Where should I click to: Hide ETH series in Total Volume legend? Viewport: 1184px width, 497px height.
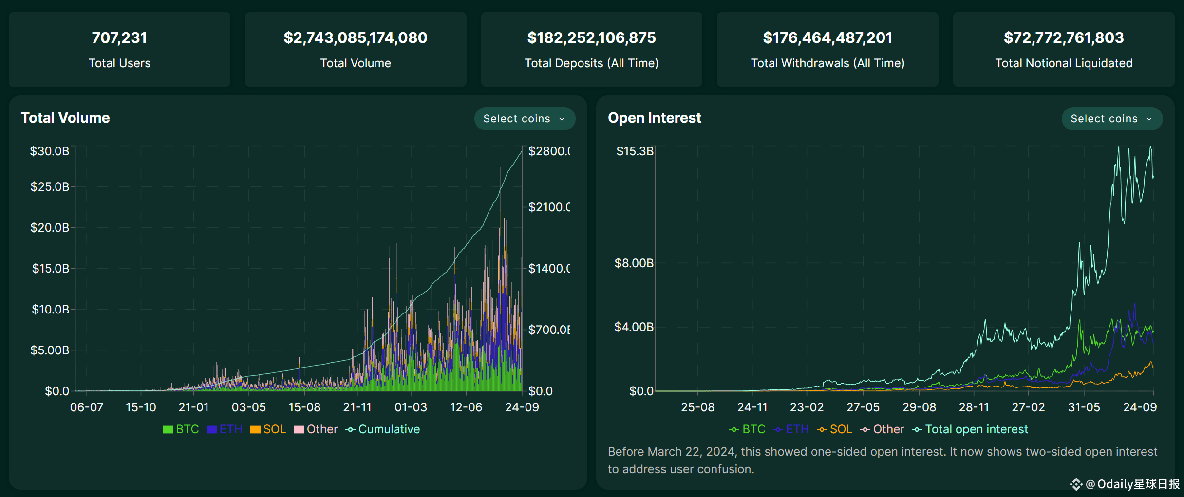coord(230,429)
